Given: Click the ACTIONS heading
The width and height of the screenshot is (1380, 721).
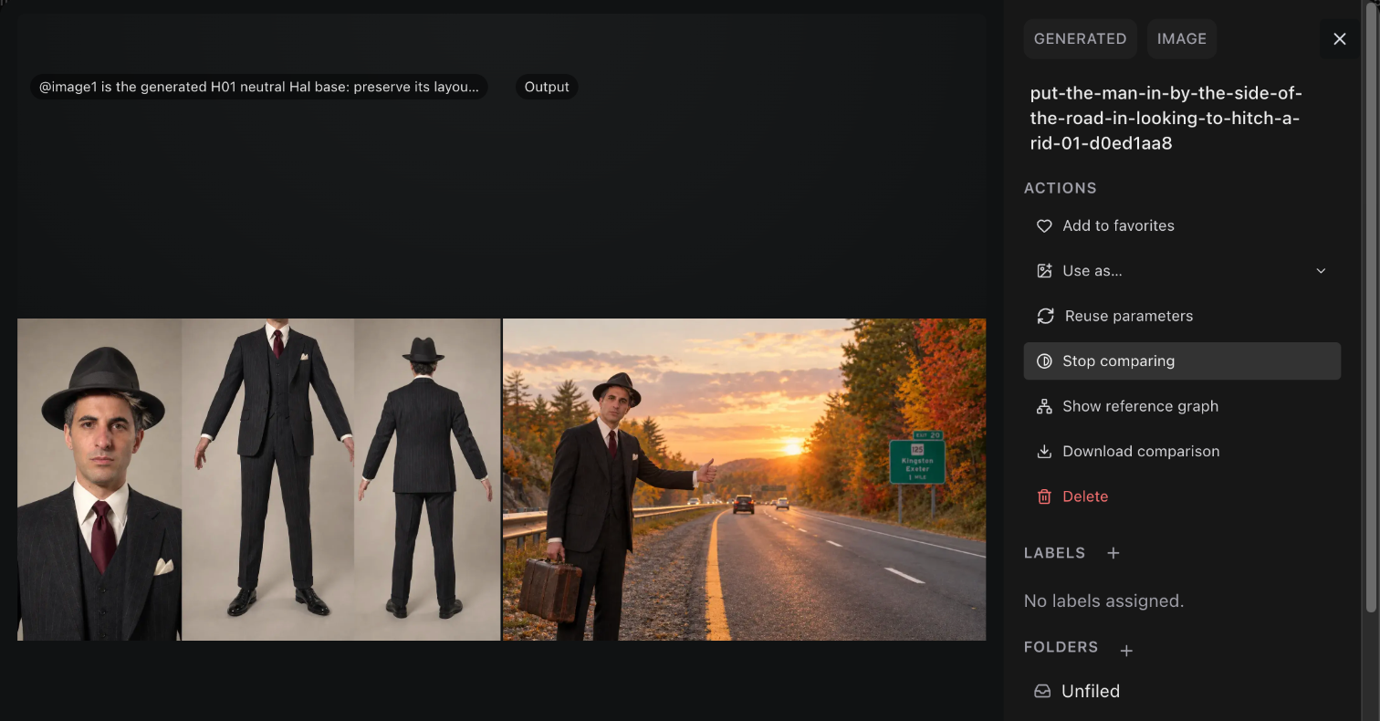Looking at the screenshot, I should click(x=1061, y=188).
